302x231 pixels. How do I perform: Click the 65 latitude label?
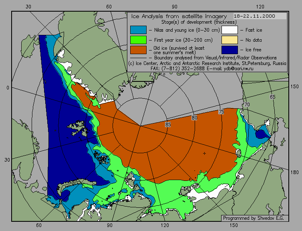pos(272,97)
